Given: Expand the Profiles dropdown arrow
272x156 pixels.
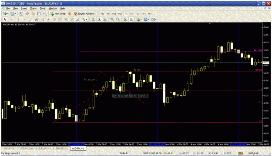Looking at the screenshot, I should click(x=15, y=14).
